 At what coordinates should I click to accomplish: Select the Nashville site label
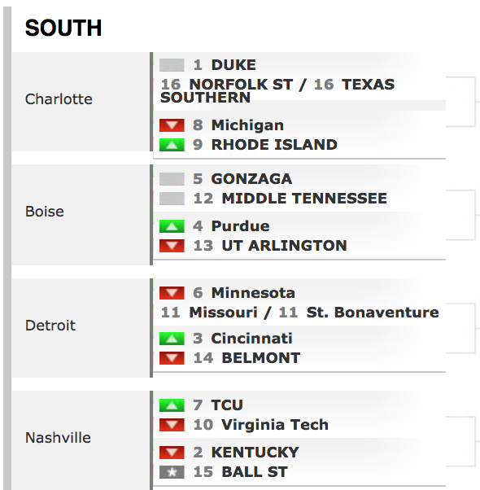pos(58,438)
